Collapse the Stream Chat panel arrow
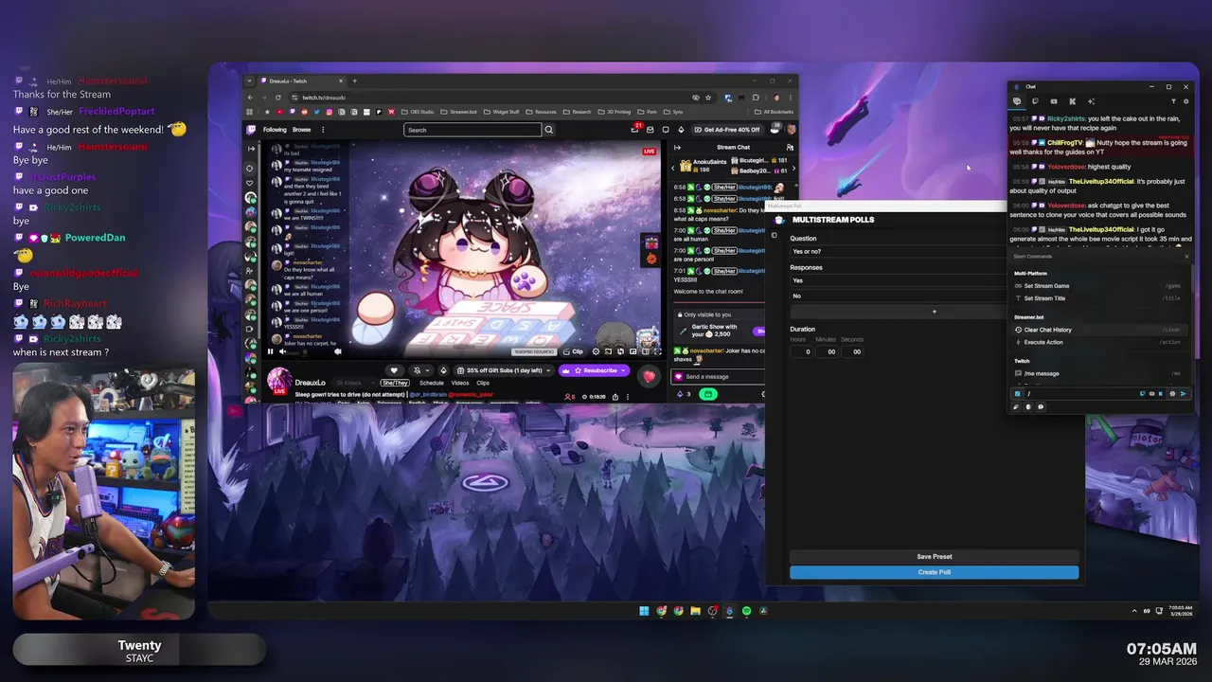1212x682 pixels. (677, 147)
